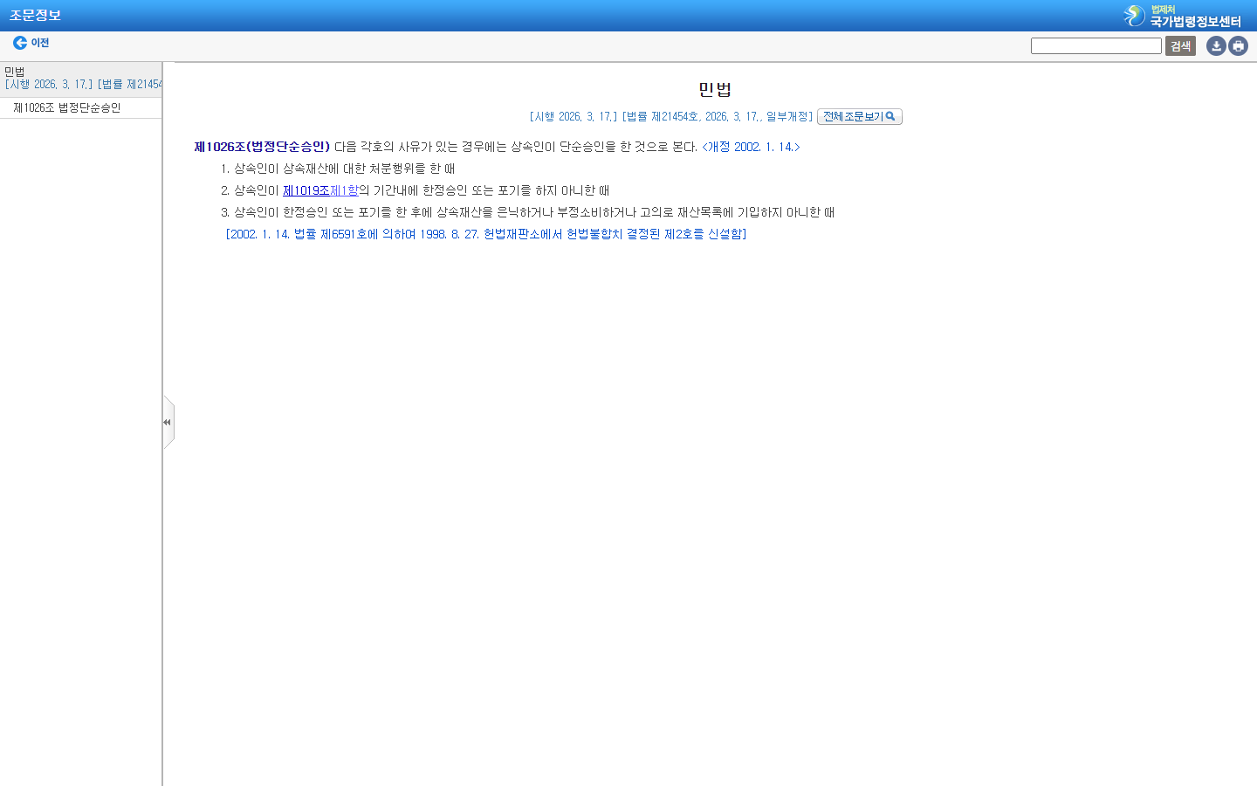The image size is (1257, 786).
Task: Click the article heading 제1026조(법정단순승인)
Action: (262, 147)
